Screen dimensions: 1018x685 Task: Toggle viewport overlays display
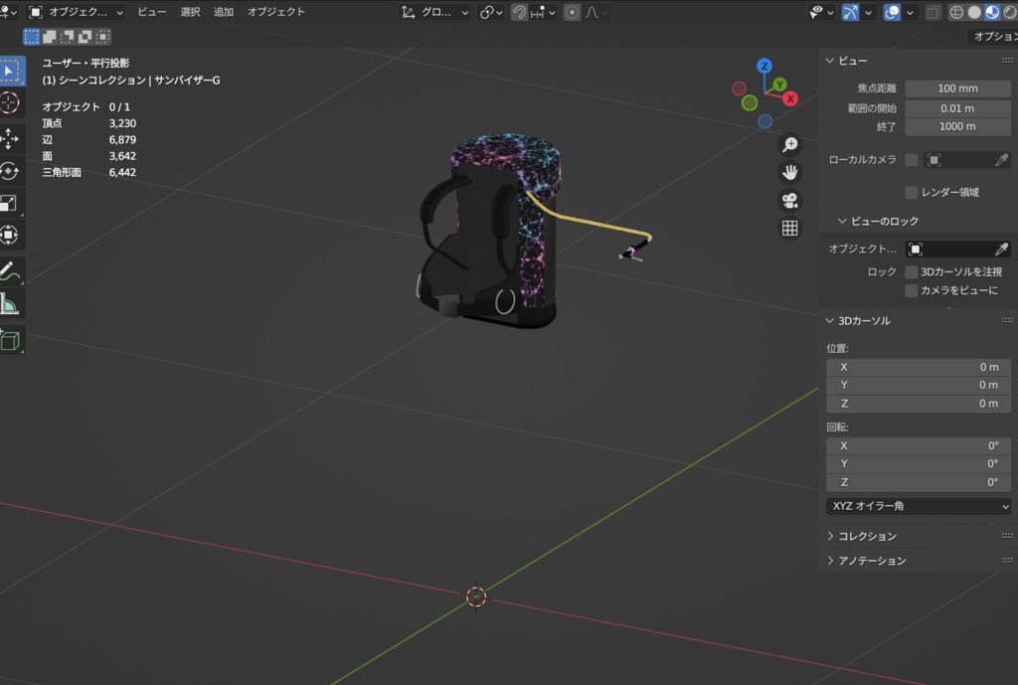[892, 12]
